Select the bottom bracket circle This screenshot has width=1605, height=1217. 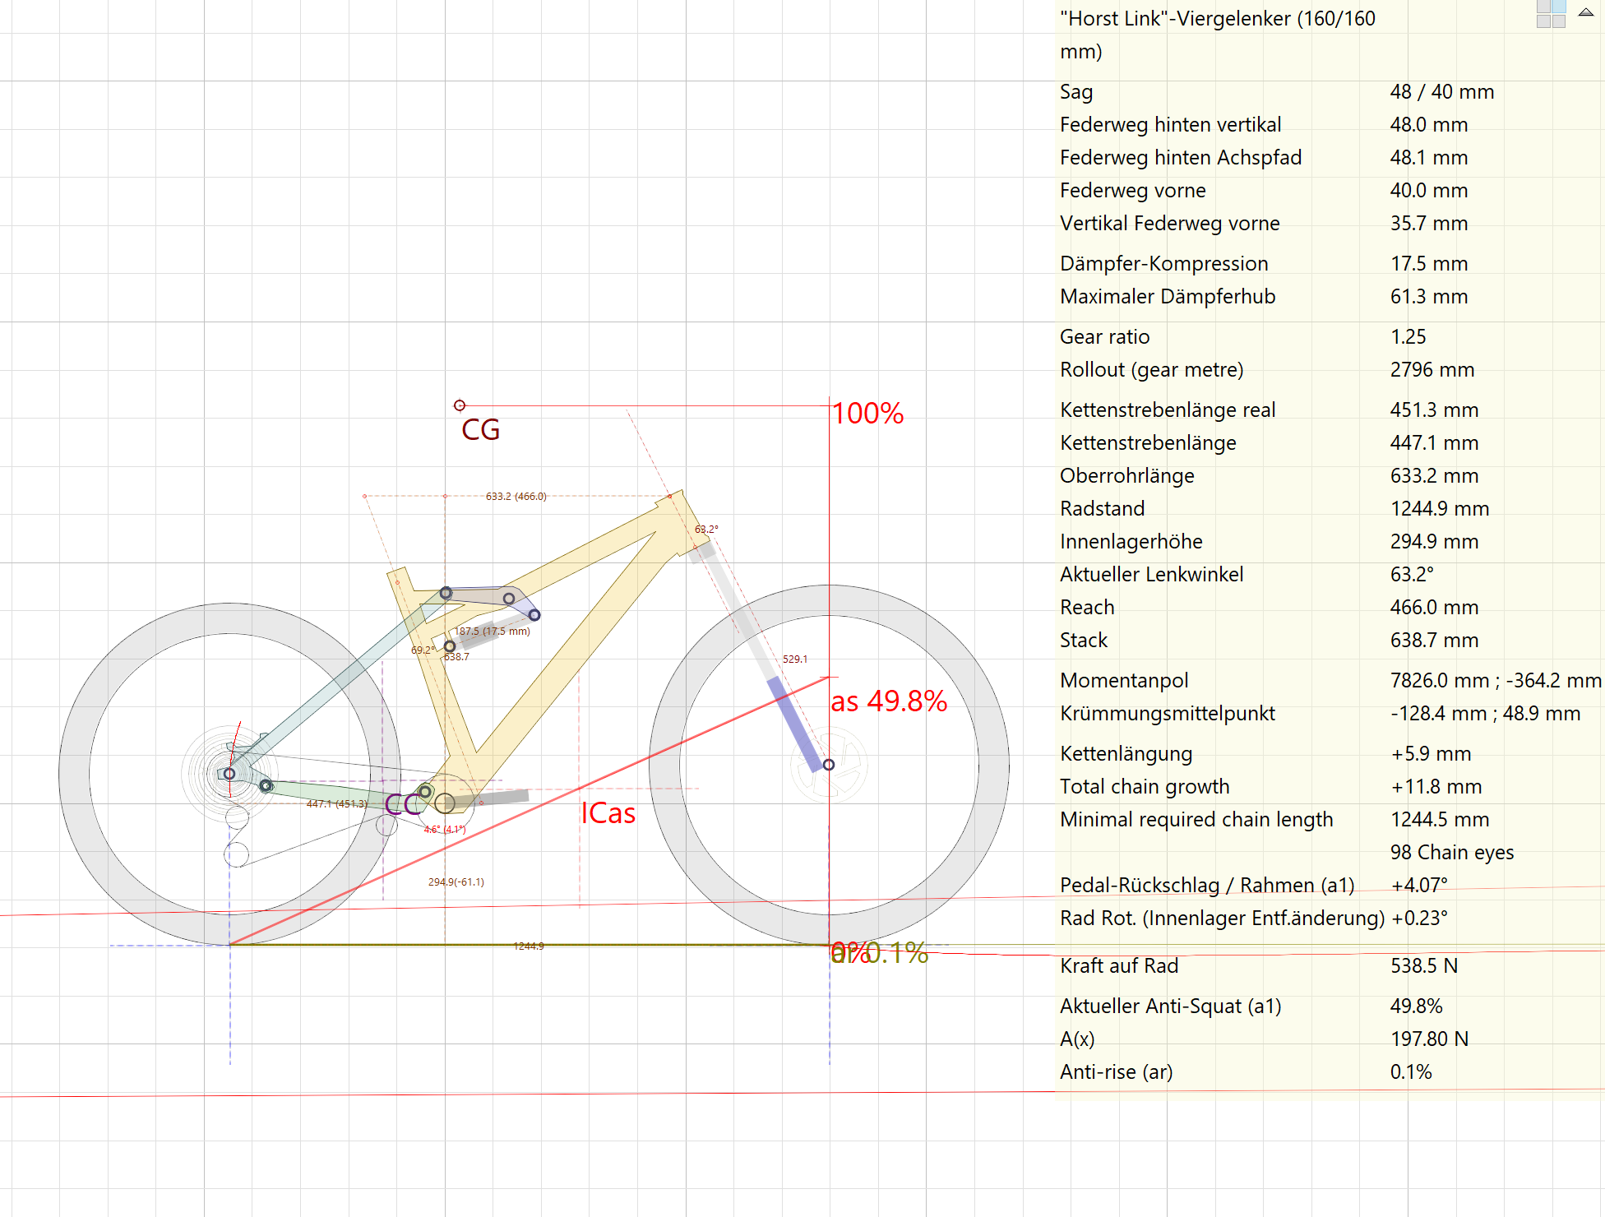[445, 803]
